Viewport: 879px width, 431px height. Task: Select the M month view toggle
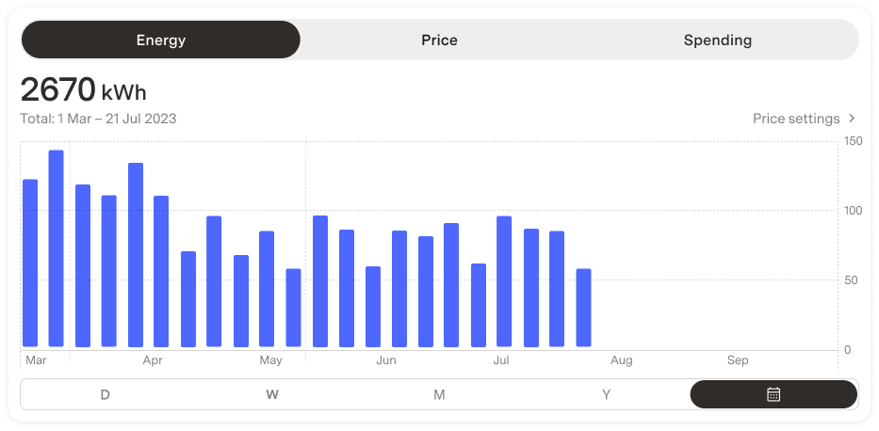coord(439,394)
